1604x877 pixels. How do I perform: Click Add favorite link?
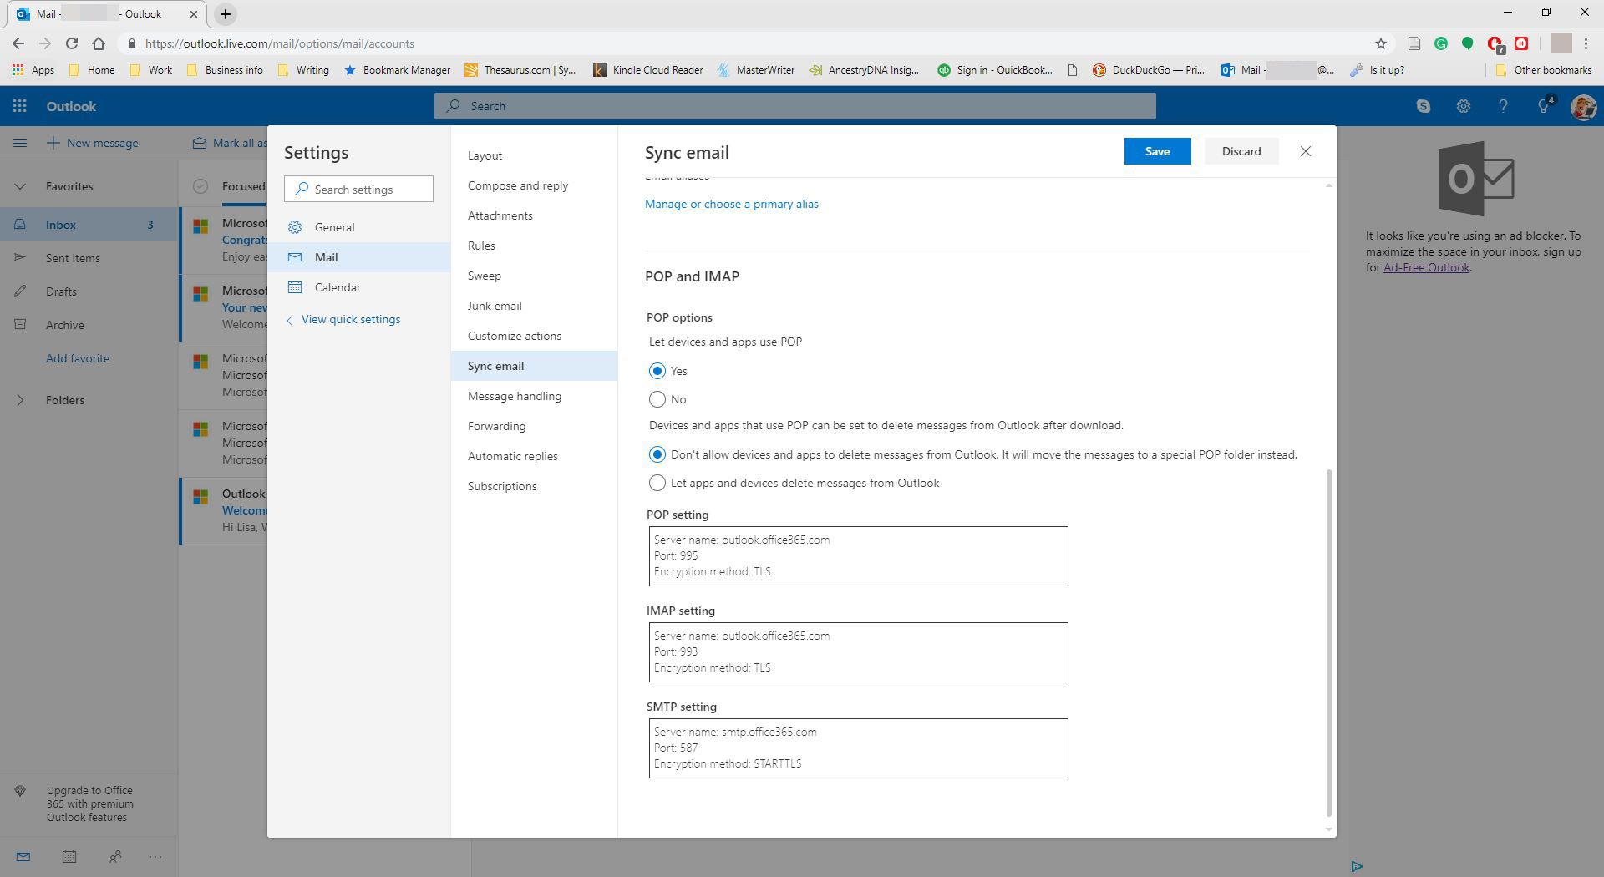(78, 358)
